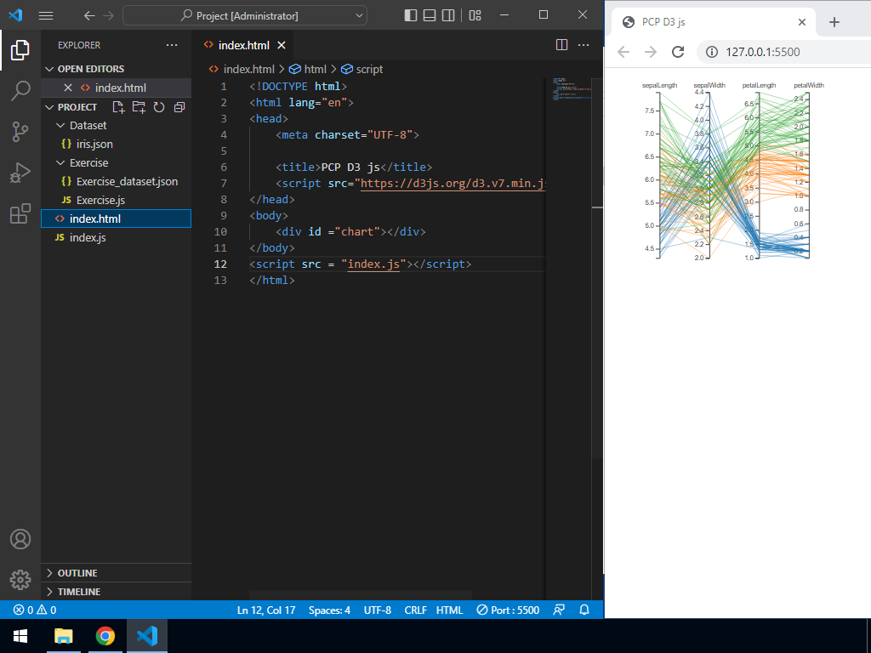871x653 pixels.
Task: Reload the browser page
Action: 678,52
